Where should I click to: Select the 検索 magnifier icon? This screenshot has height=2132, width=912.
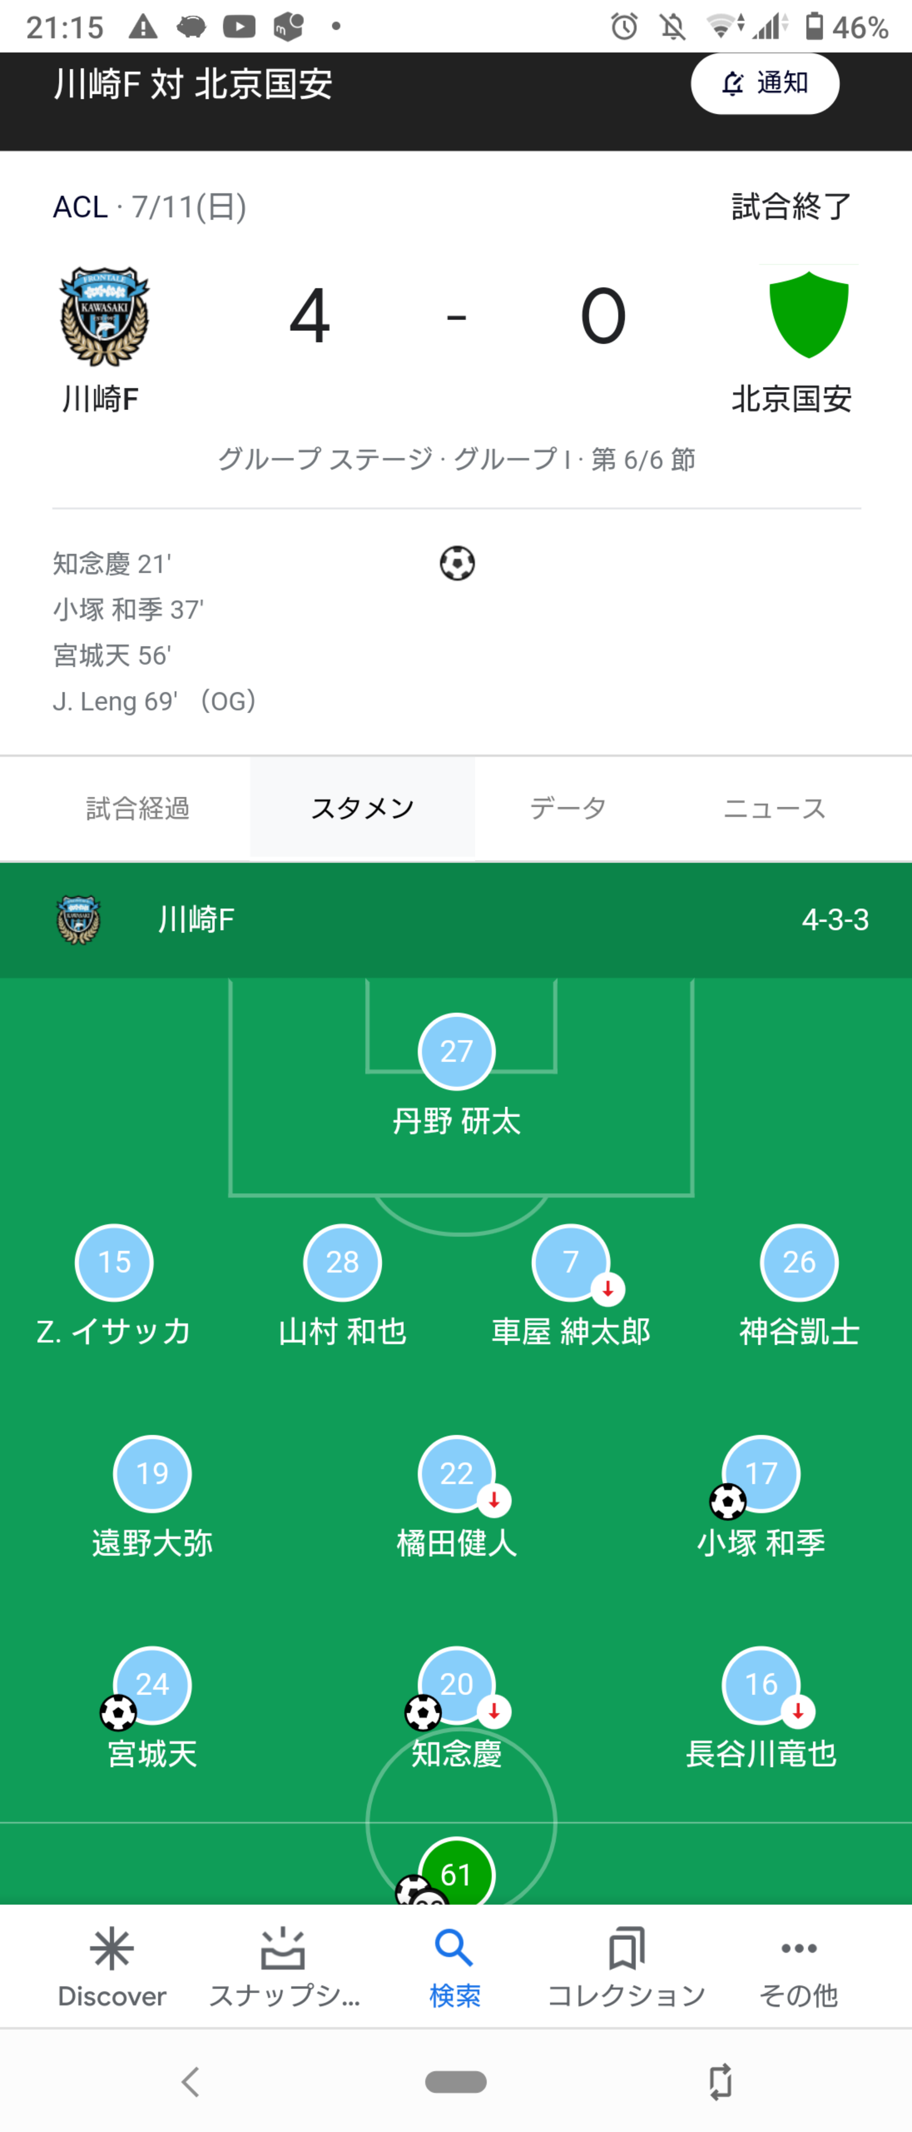pyautogui.click(x=455, y=1948)
